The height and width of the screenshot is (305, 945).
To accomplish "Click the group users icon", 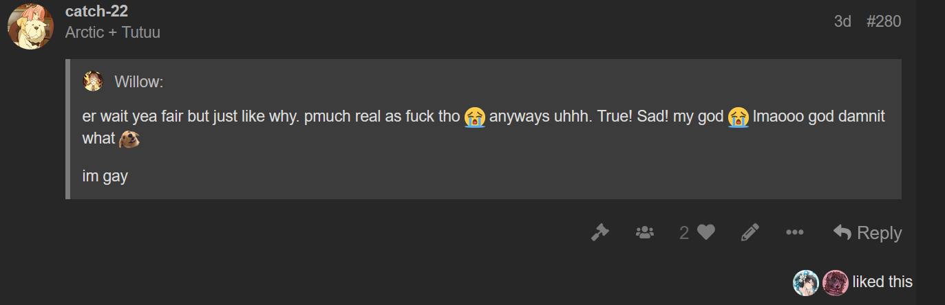I will tap(644, 233).
